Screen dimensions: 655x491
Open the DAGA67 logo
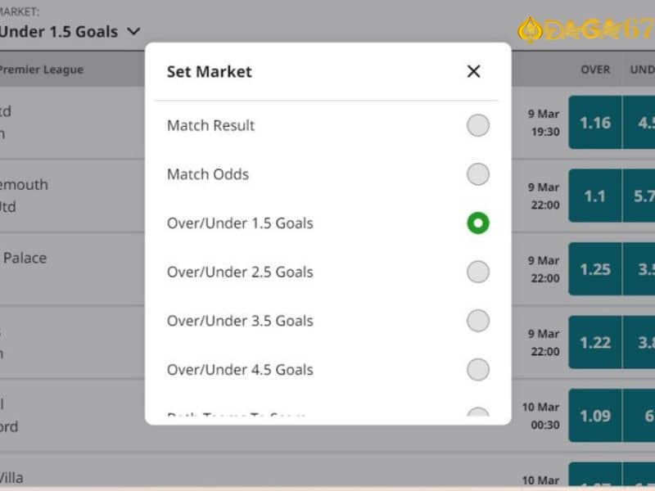585,30
